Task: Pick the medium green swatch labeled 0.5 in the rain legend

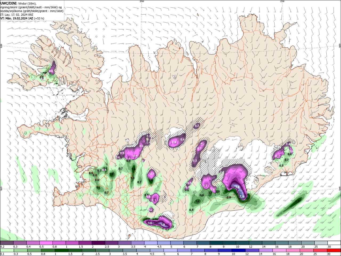Action: tap(34, 250)
